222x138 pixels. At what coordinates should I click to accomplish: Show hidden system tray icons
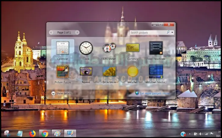pyautogui.click(x=190, y=134)
